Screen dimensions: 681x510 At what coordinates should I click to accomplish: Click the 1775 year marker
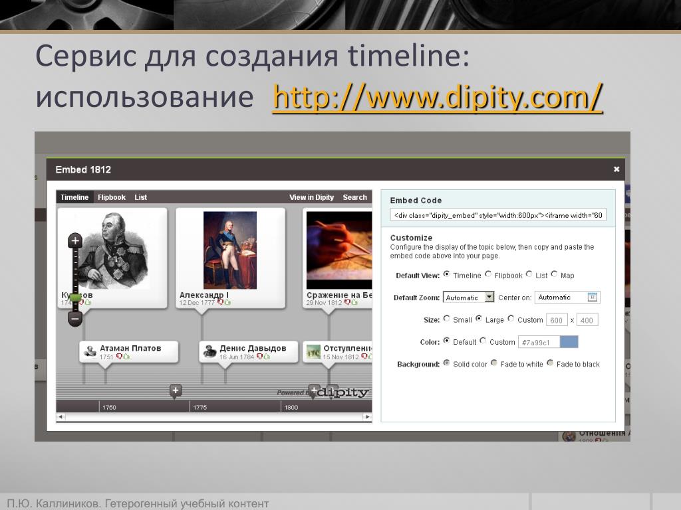point(200,407)
